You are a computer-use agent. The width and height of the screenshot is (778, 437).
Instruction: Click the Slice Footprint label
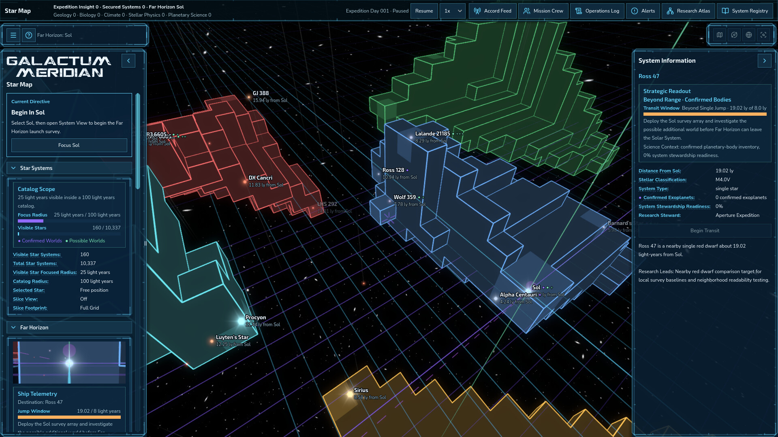[30, 308]
